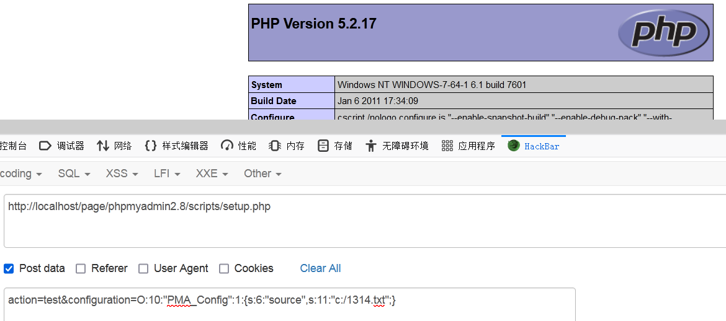Open Accessibility (无障碍环境) tab label

pyautogui.click(x=405, y=146)
